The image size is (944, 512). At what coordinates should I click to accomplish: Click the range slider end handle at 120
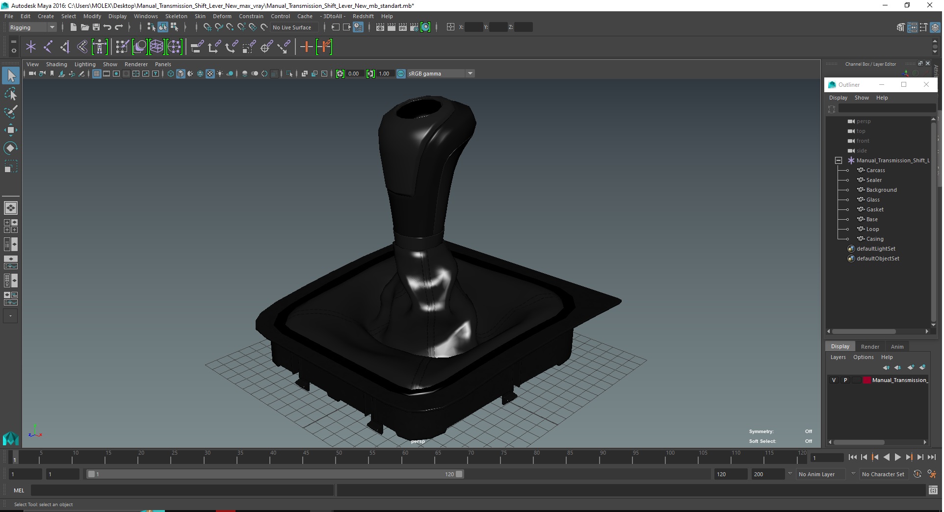[459, 474]
